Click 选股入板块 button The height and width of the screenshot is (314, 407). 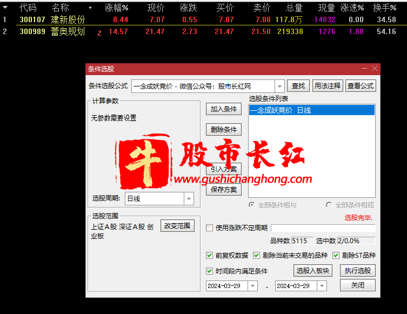pos(313,271)
